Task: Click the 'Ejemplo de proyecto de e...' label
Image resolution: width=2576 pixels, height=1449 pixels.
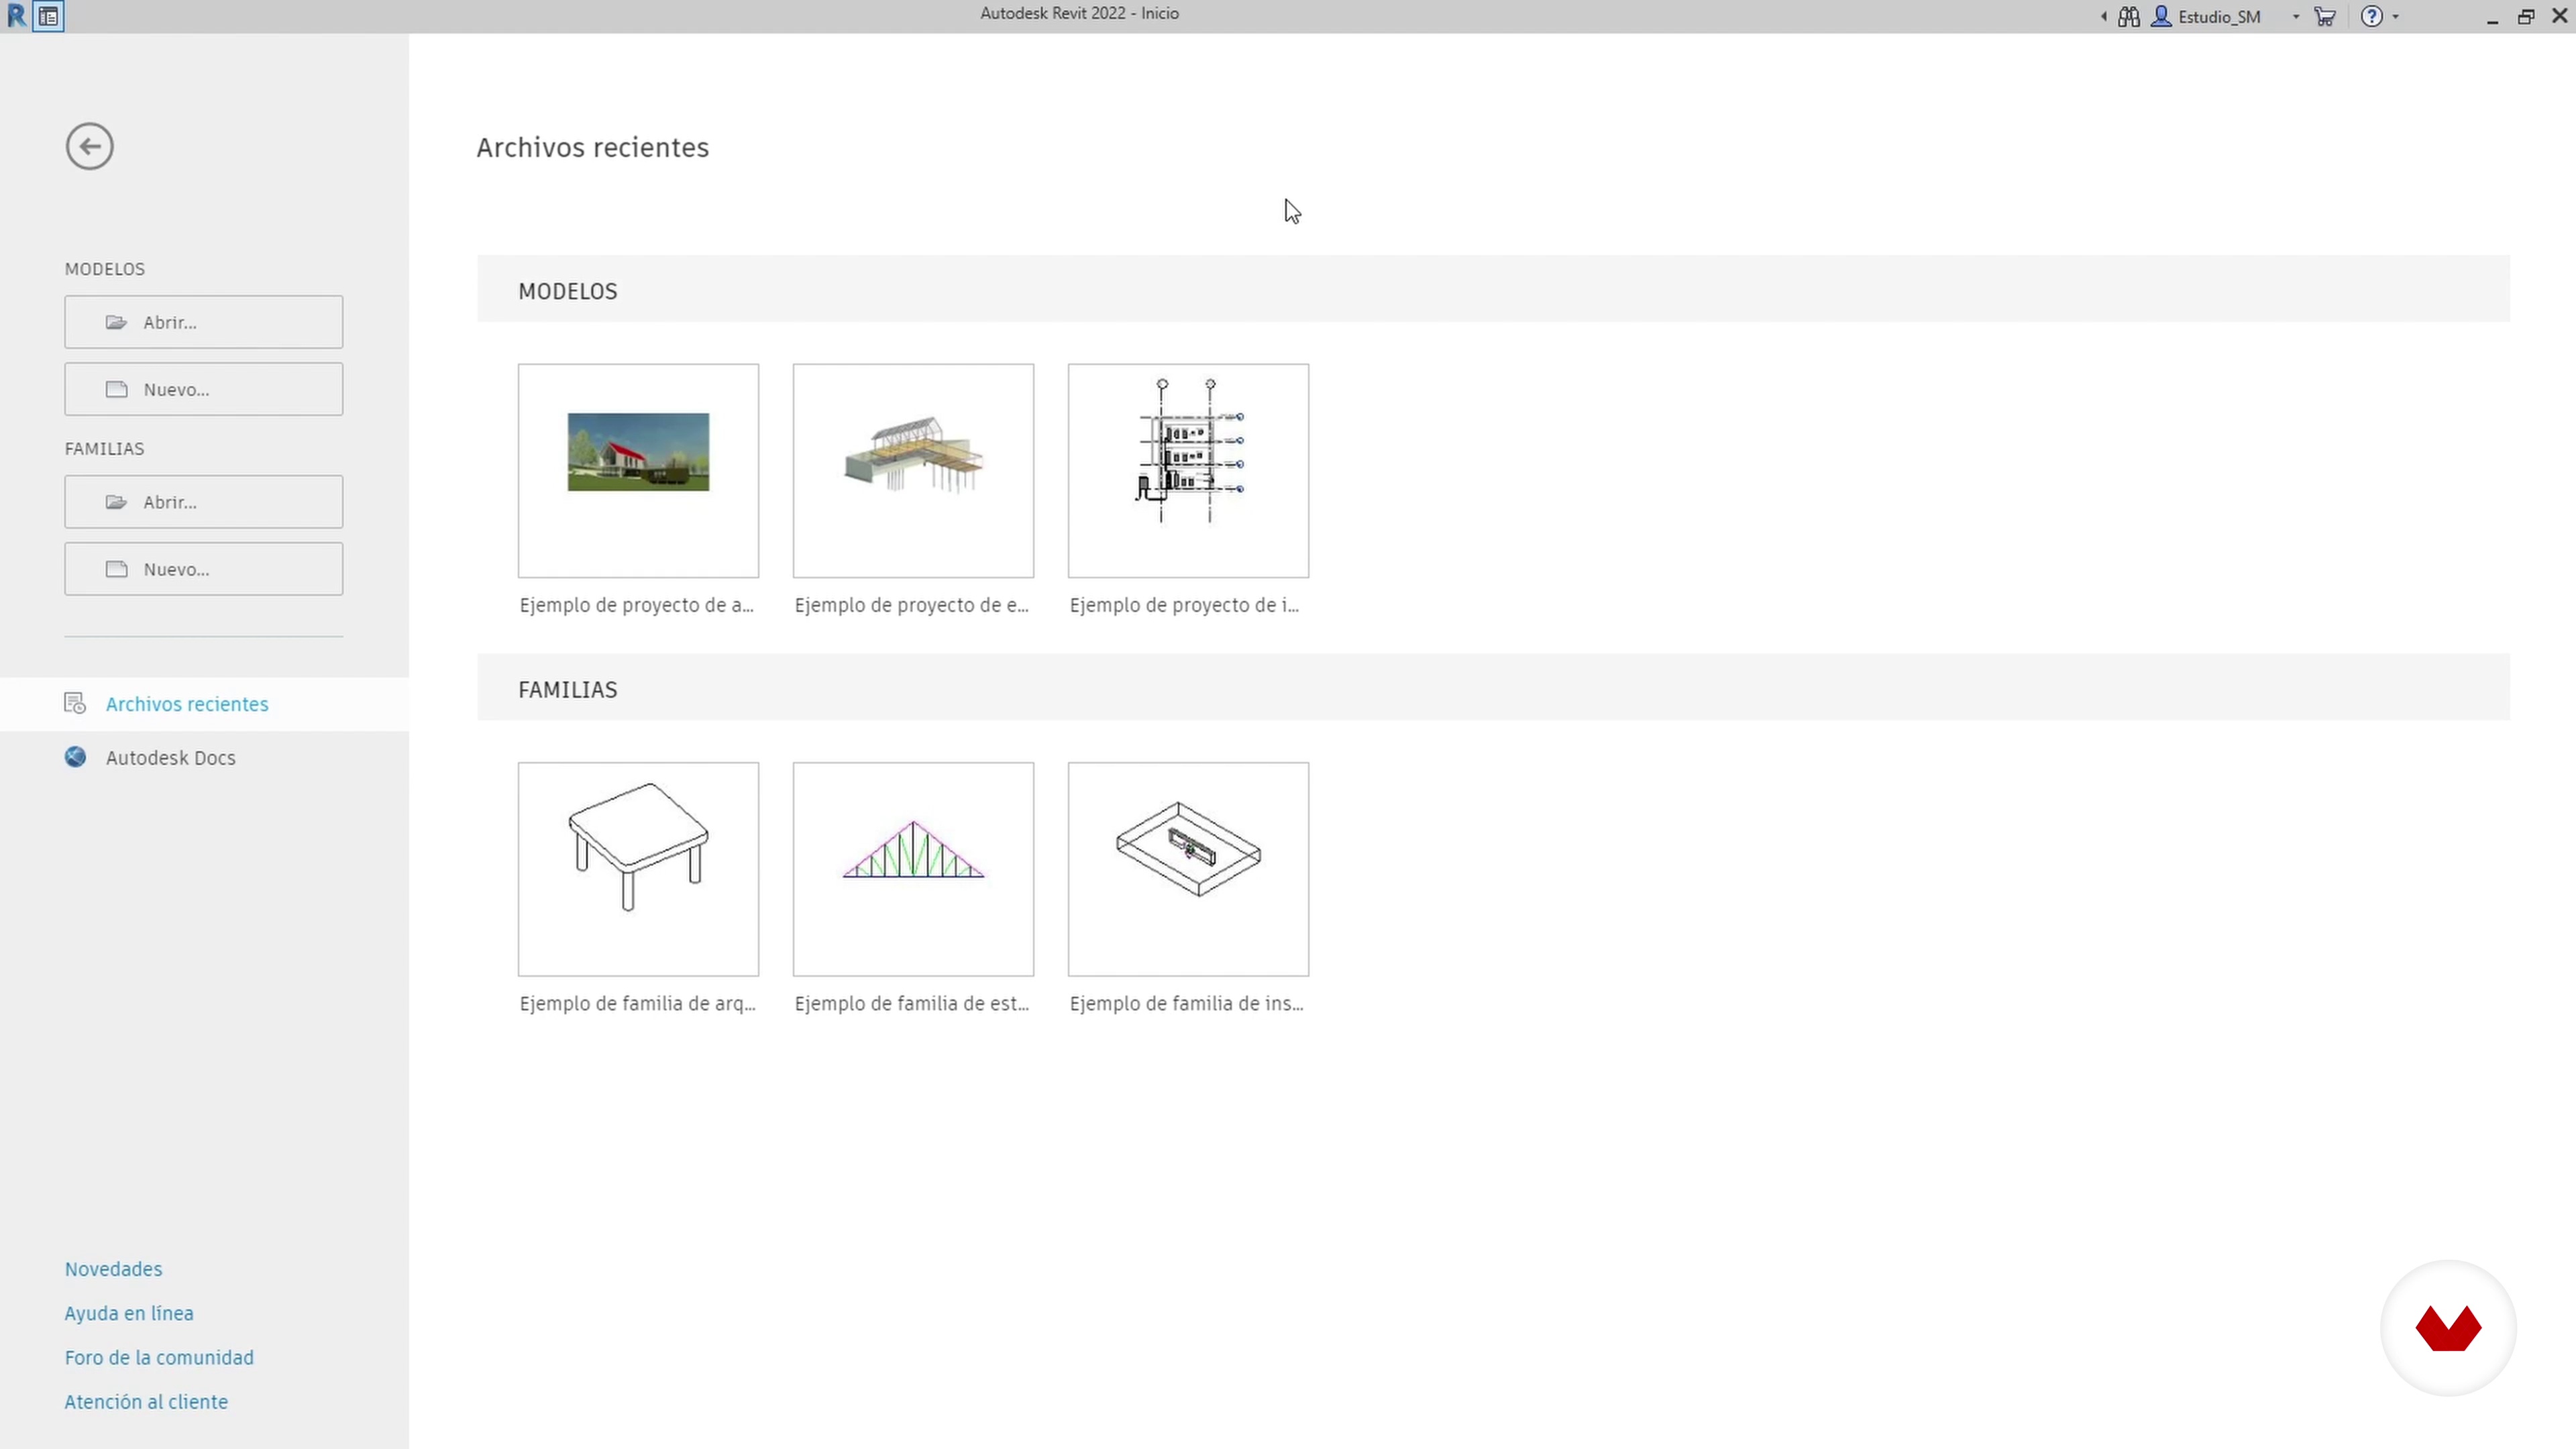Action: pyautogui.click(x=912, y=605)
